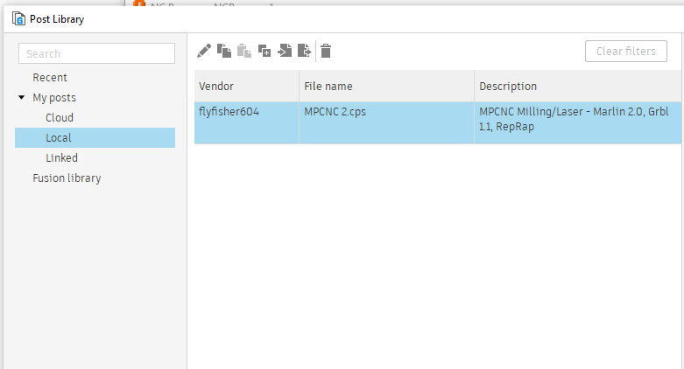This screenshot has width=684, height=369.
Task: Sort by the Vendor column header
Action: point(245,87)
